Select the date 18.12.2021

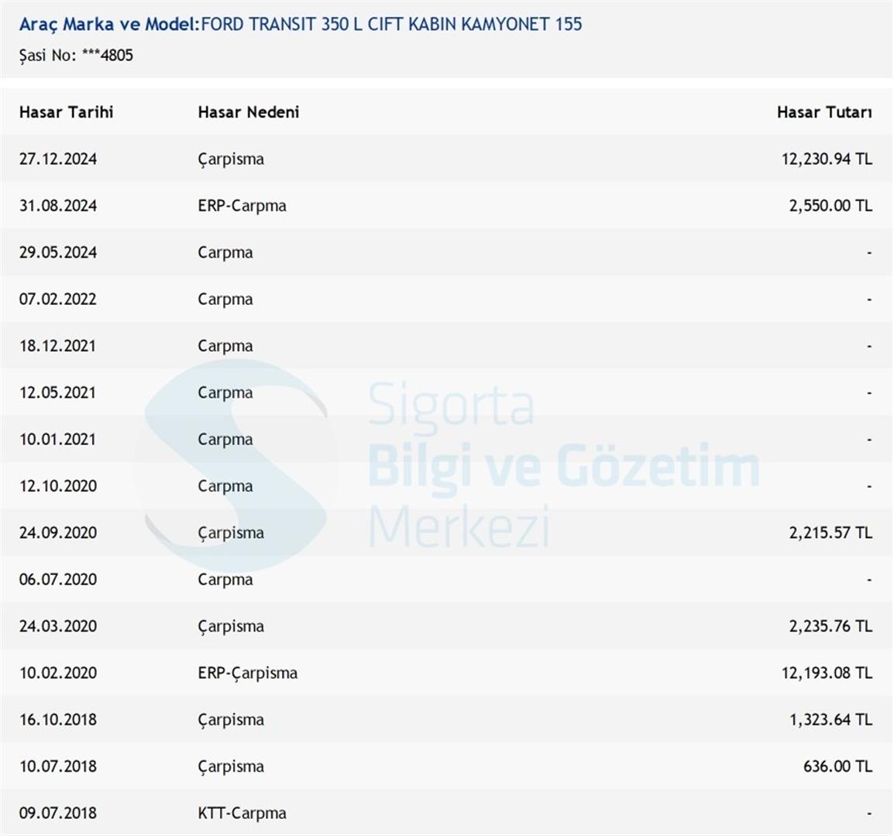58,345
